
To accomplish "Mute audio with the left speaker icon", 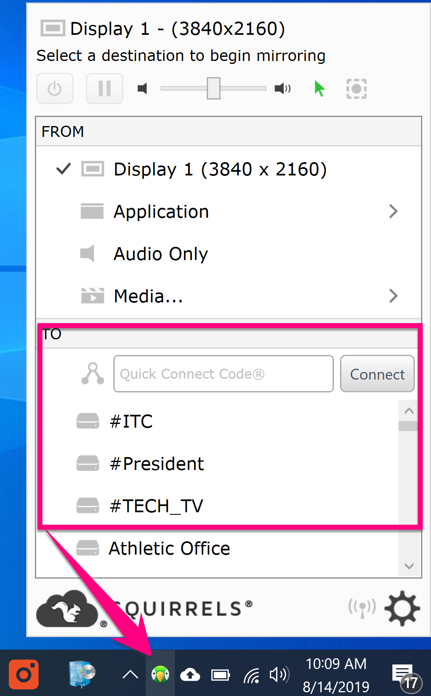I will point(142,88).
